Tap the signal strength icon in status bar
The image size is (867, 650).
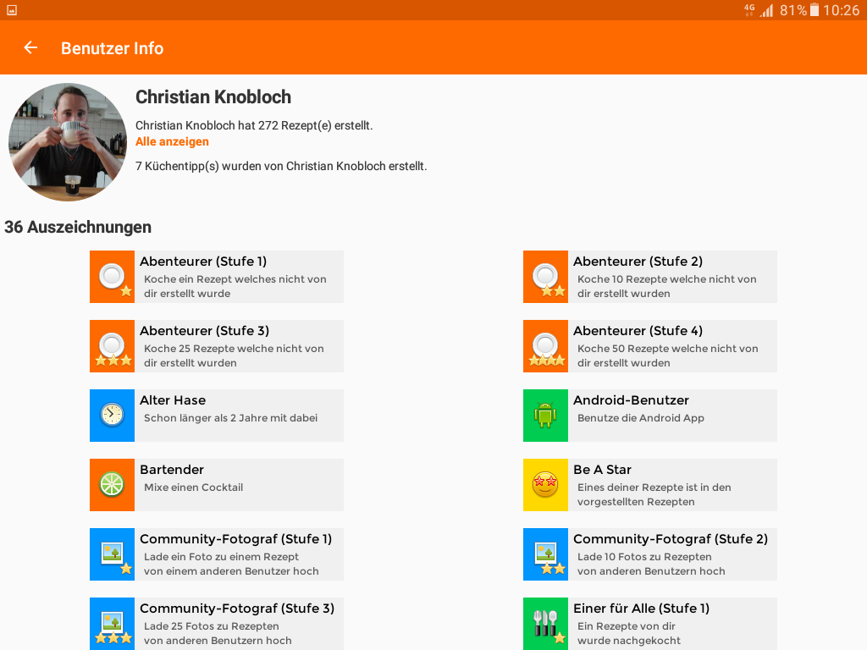pyautogui.click(x=766, y=10)
